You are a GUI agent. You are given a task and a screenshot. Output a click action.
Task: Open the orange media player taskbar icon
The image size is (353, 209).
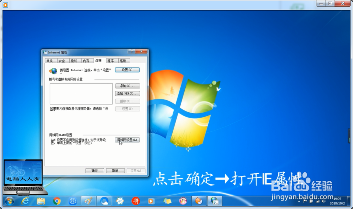151,201
